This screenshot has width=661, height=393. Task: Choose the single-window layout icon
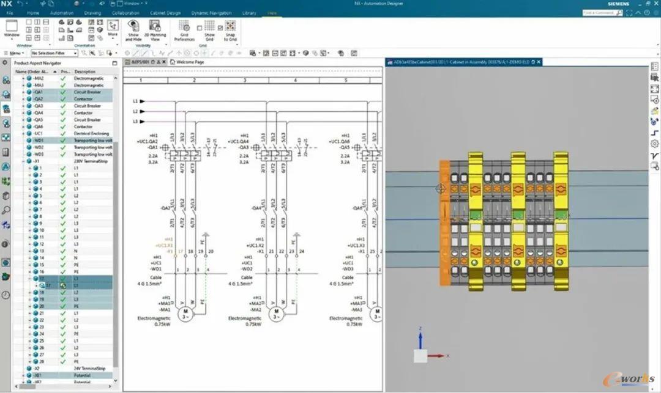29,22
